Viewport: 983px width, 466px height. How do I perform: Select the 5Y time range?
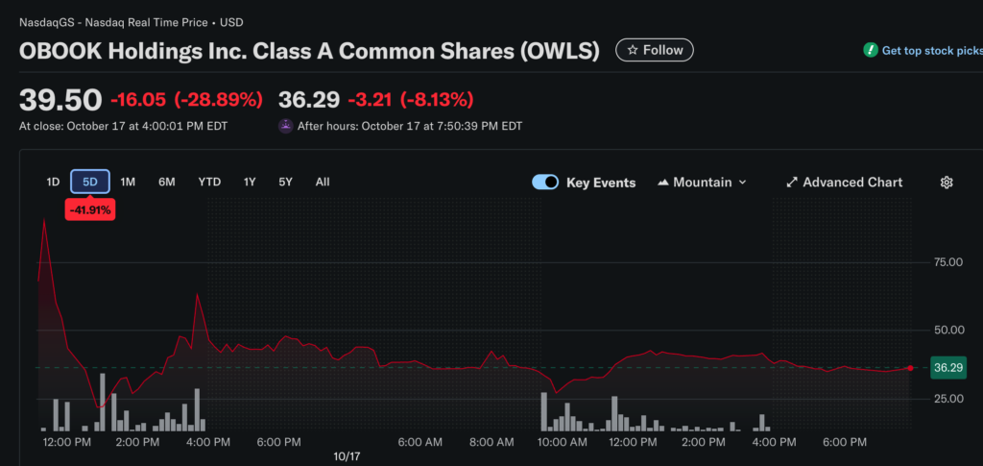tap(285, 182)
